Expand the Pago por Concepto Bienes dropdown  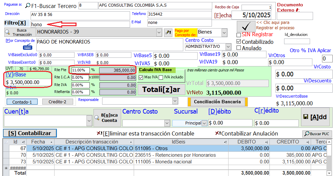click(x=224, y=33)
